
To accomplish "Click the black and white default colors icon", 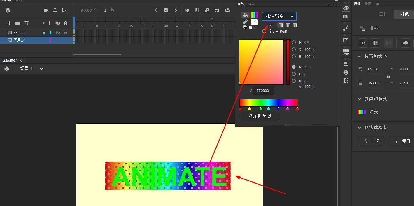I will (x=245, y=27).
